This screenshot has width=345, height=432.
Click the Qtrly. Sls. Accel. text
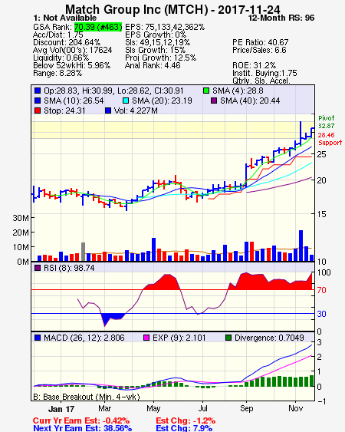click(x=261, y=81)
